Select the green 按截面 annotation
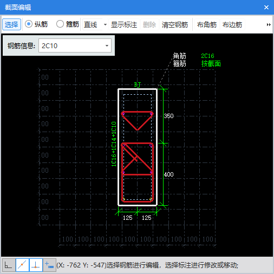This screenshot has height=274, width=274. click(211, 64)
